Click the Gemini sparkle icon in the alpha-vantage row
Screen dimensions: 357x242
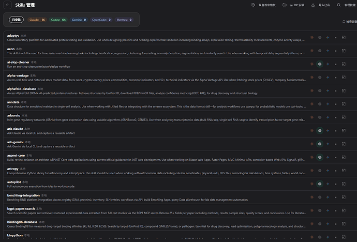(328, 78)
